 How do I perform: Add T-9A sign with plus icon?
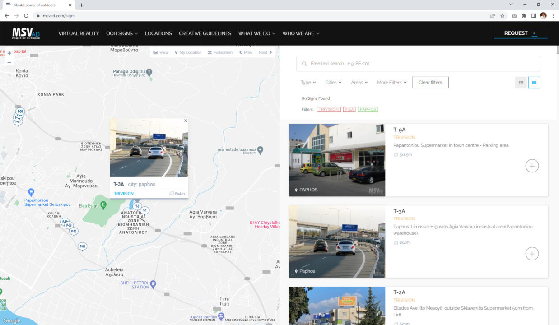[x=532, y=166]
